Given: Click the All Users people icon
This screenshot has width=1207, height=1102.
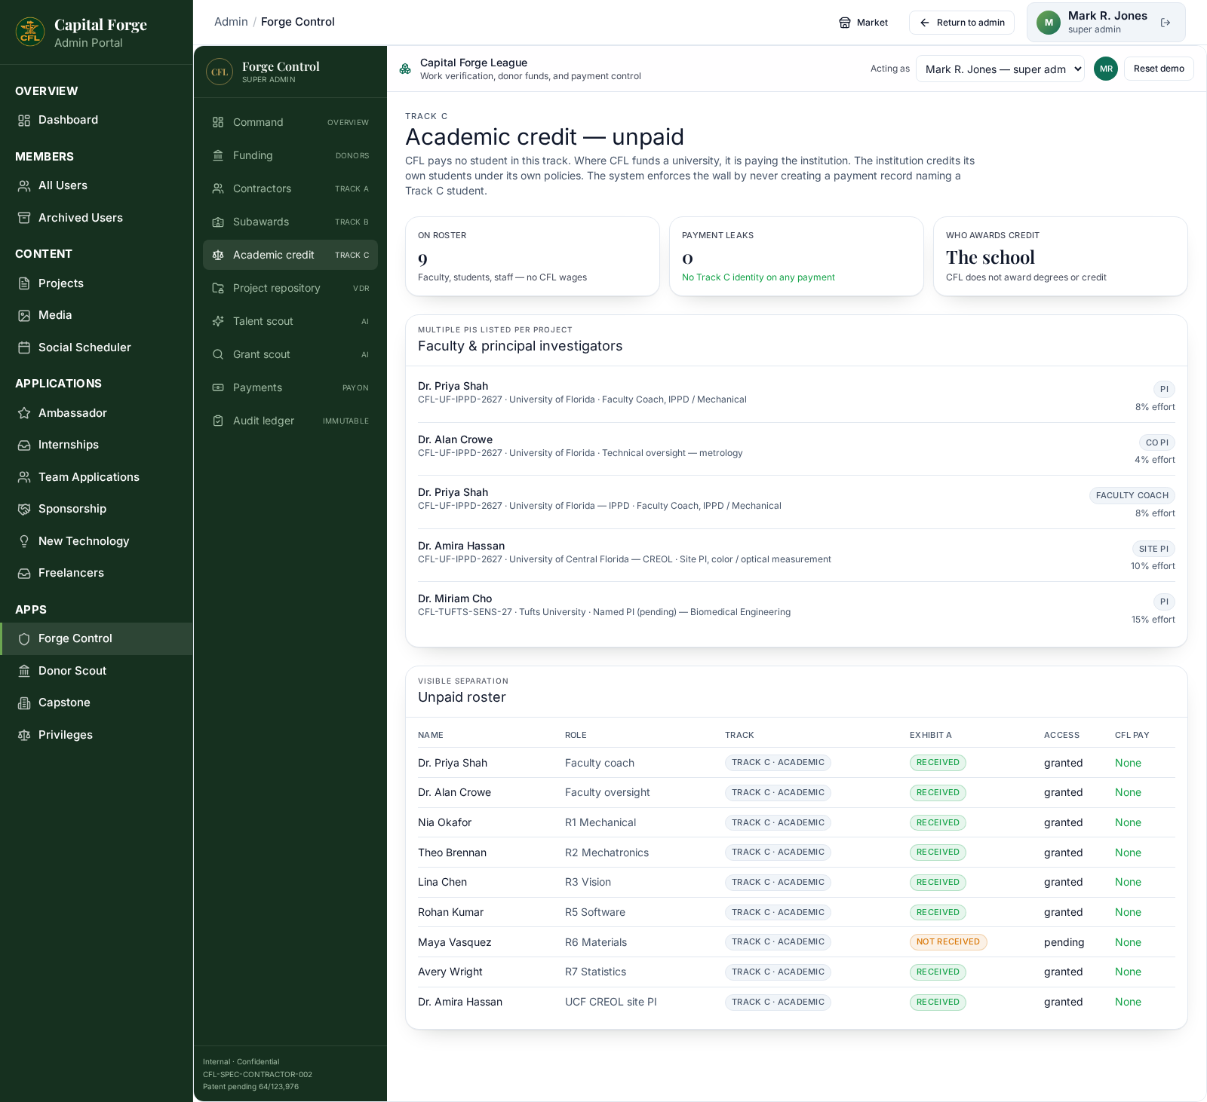Looking at the screenshot, I should click(x=24, y=185).
